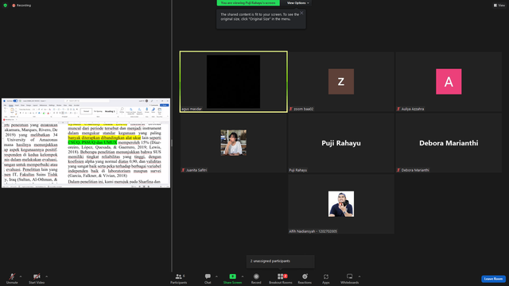Click muted mic icon on Juanita Safitri tile

point(183,170)
